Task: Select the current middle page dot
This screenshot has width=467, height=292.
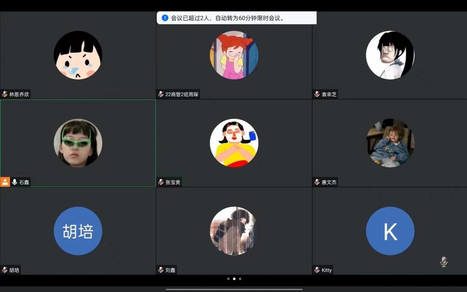Action: (x=234, y=279)
